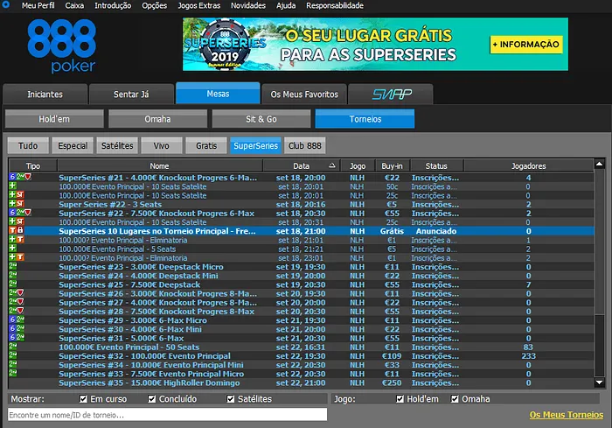
Task: Select the Club 888 filter
Action: pyautogui.click(x=305, y=146)
